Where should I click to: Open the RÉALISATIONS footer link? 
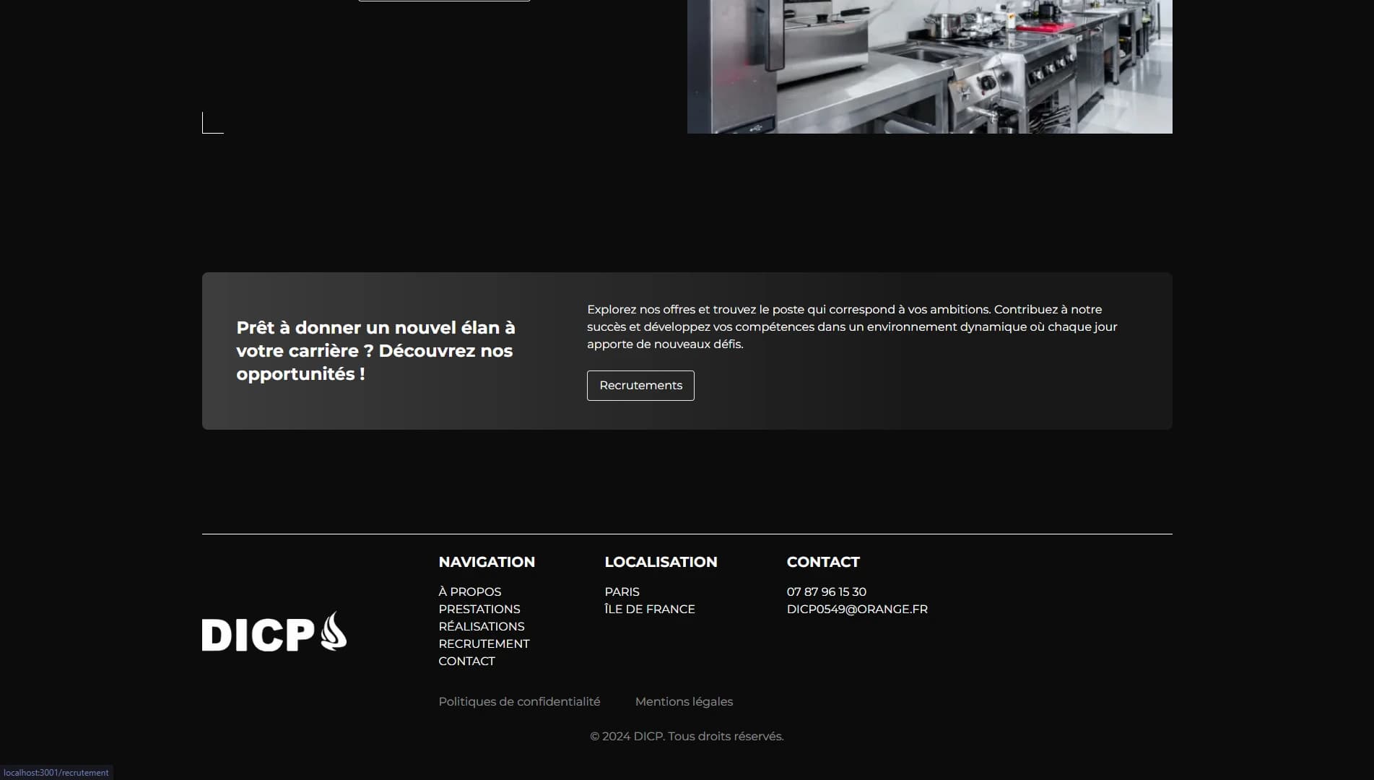[481, 626]
